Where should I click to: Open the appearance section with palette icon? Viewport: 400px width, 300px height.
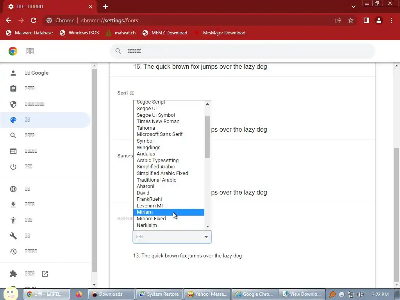(x=45, y=120)
